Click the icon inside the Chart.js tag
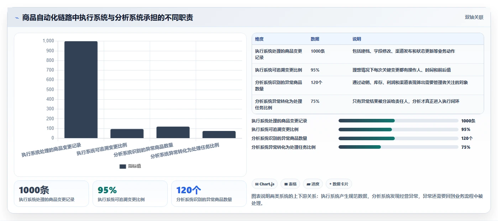The height and width of the screenshot is (221, 498). (257, 184)
